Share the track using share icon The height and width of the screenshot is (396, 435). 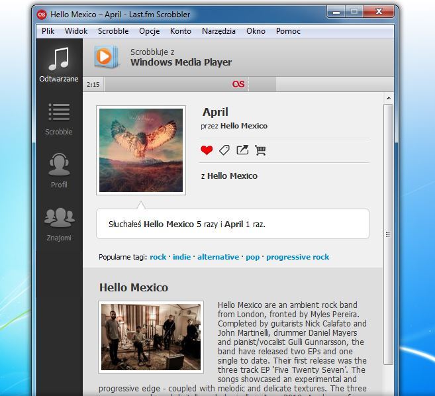(242, 150)
